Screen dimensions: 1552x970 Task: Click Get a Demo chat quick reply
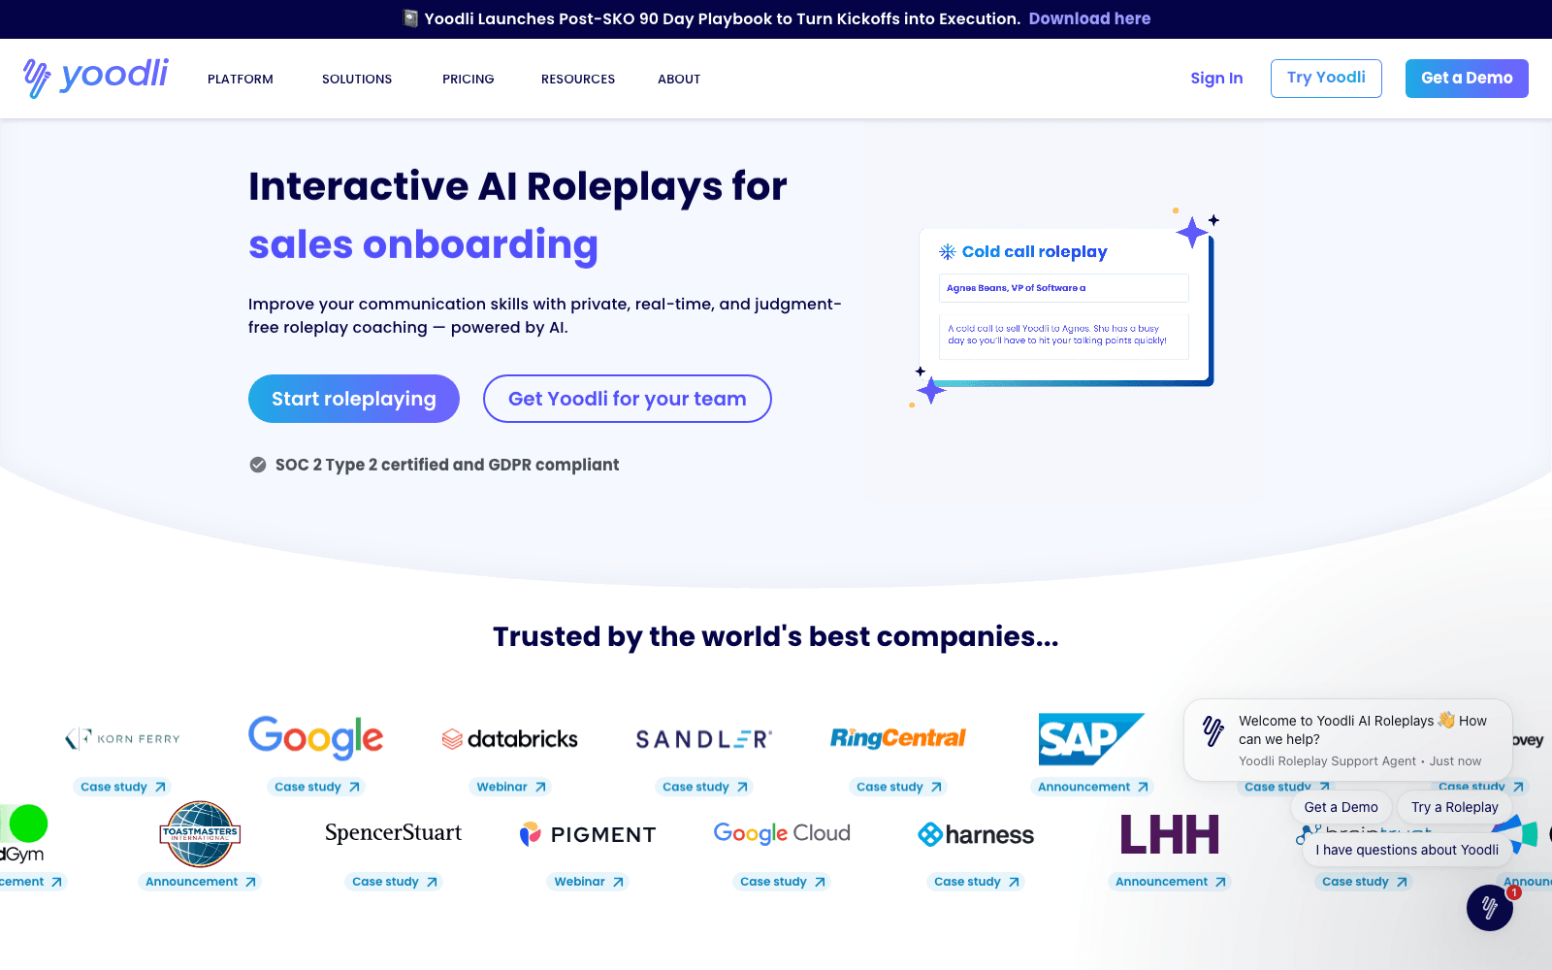pos(1342,807)
